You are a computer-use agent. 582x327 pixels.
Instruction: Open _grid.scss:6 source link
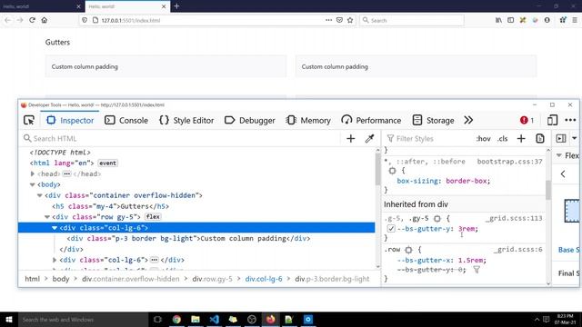pyautogui.click(x=517, y=250)
